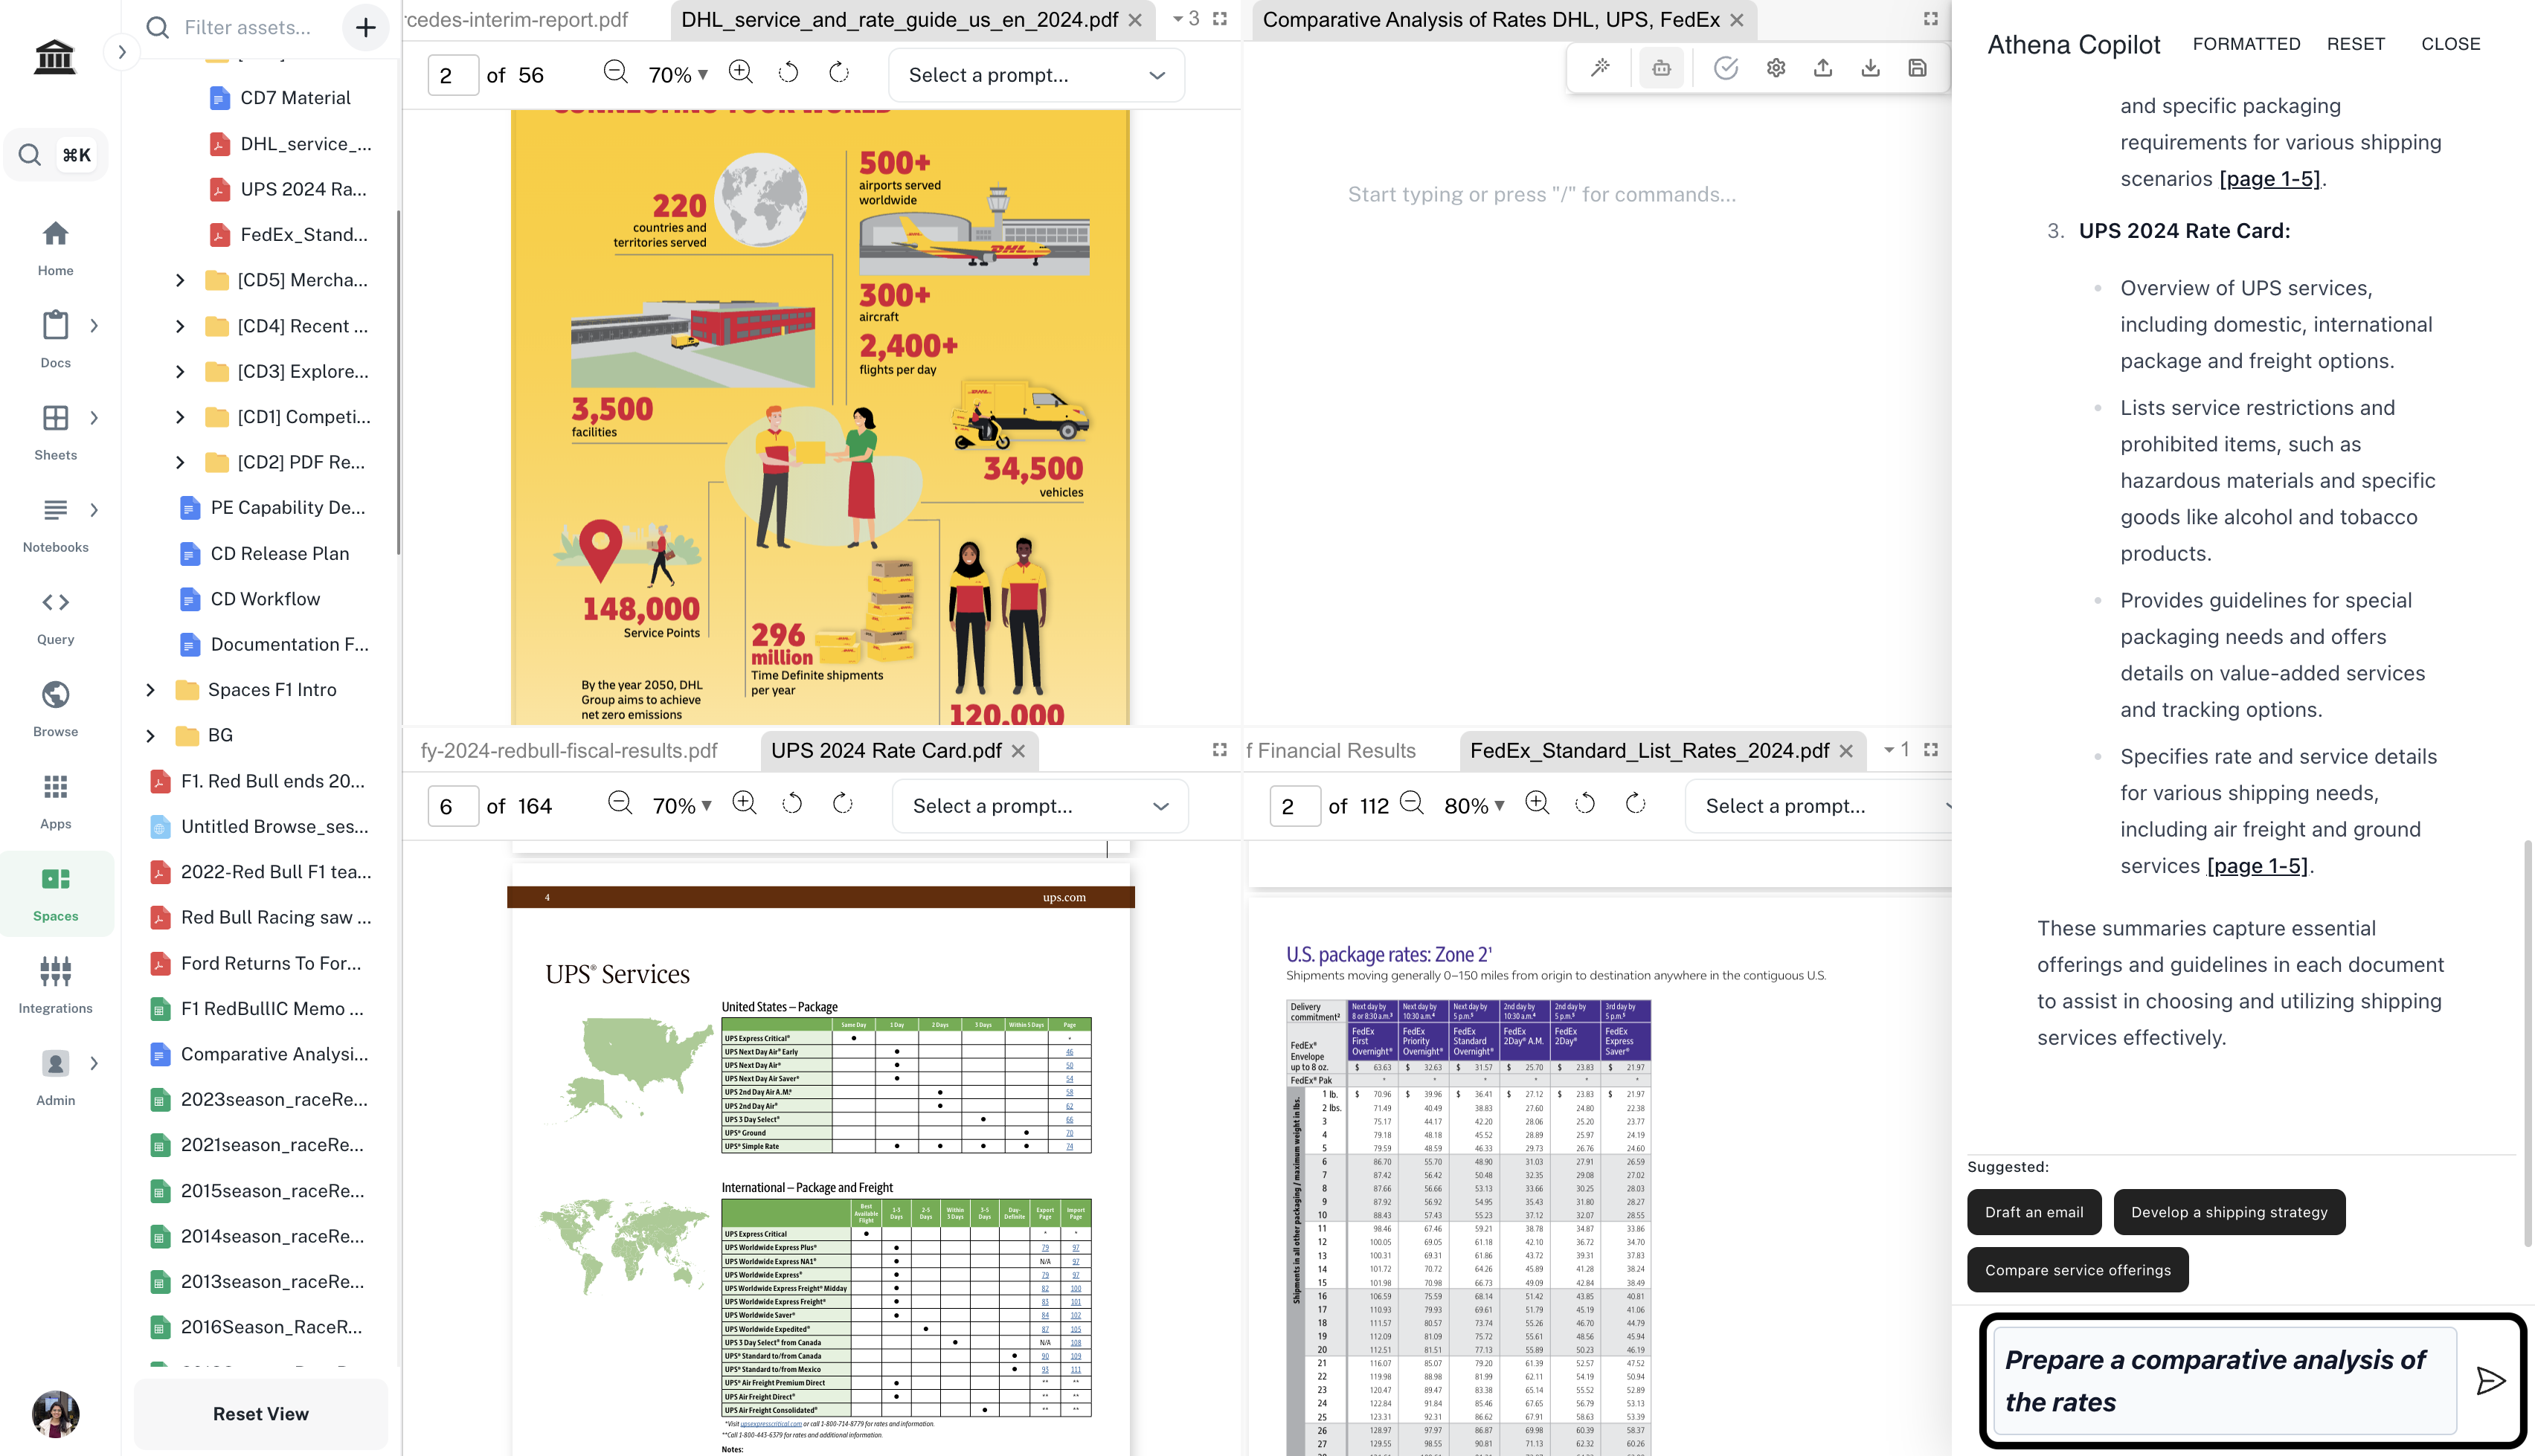Open Select a prompt dropdown in DHL viewer
This screenshot has height=1456, width=2535.
click(1036, 74)
